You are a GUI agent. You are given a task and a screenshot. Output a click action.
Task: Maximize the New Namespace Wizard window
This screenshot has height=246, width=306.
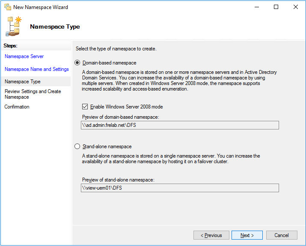[276, 7]
